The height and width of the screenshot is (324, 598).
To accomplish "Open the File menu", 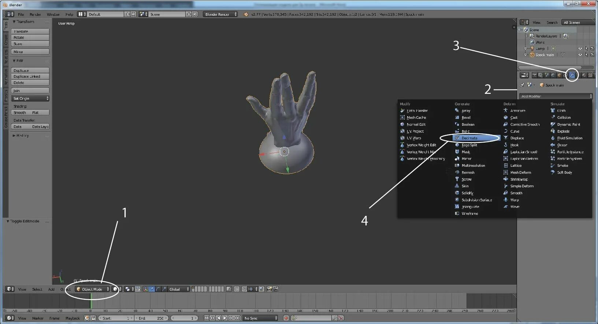I will click(x=21, y=14).
